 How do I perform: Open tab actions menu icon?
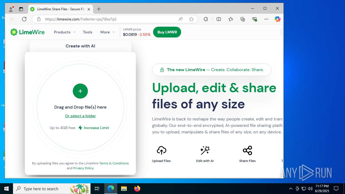[21, 9]
